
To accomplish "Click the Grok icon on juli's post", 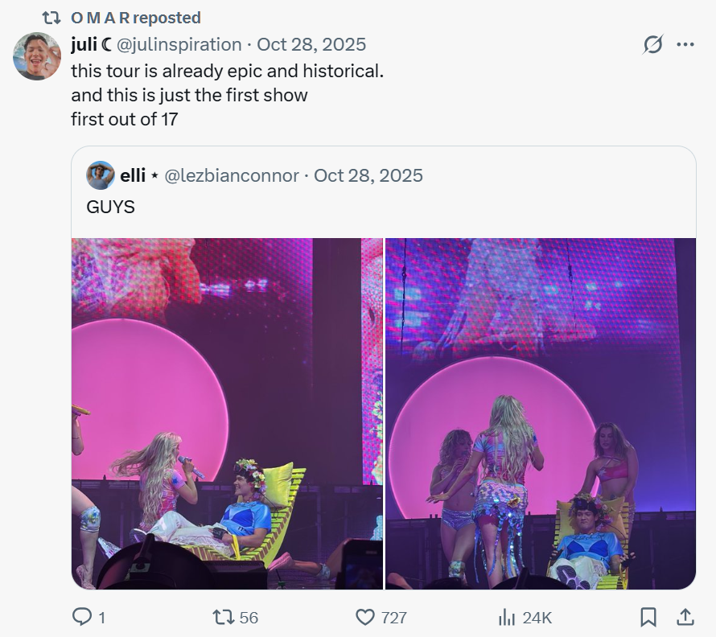I will 652,45.
